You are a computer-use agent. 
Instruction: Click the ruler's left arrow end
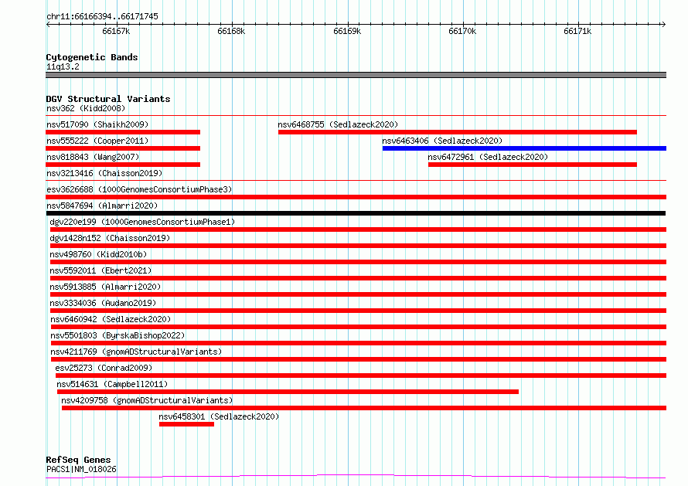[49, 24]
